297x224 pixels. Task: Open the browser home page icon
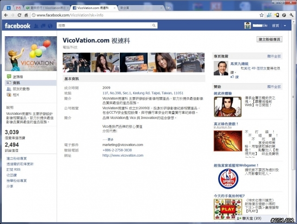click(26, 15)
